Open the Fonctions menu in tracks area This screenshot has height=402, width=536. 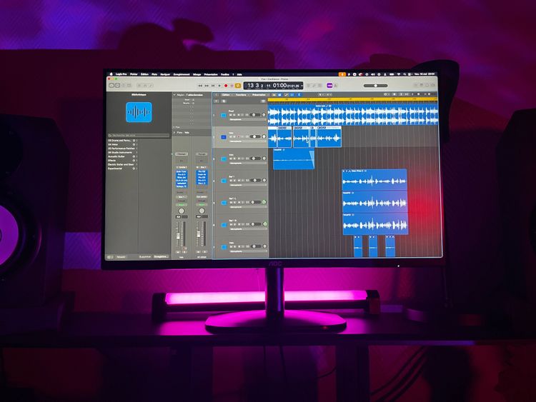pos(241,94)
